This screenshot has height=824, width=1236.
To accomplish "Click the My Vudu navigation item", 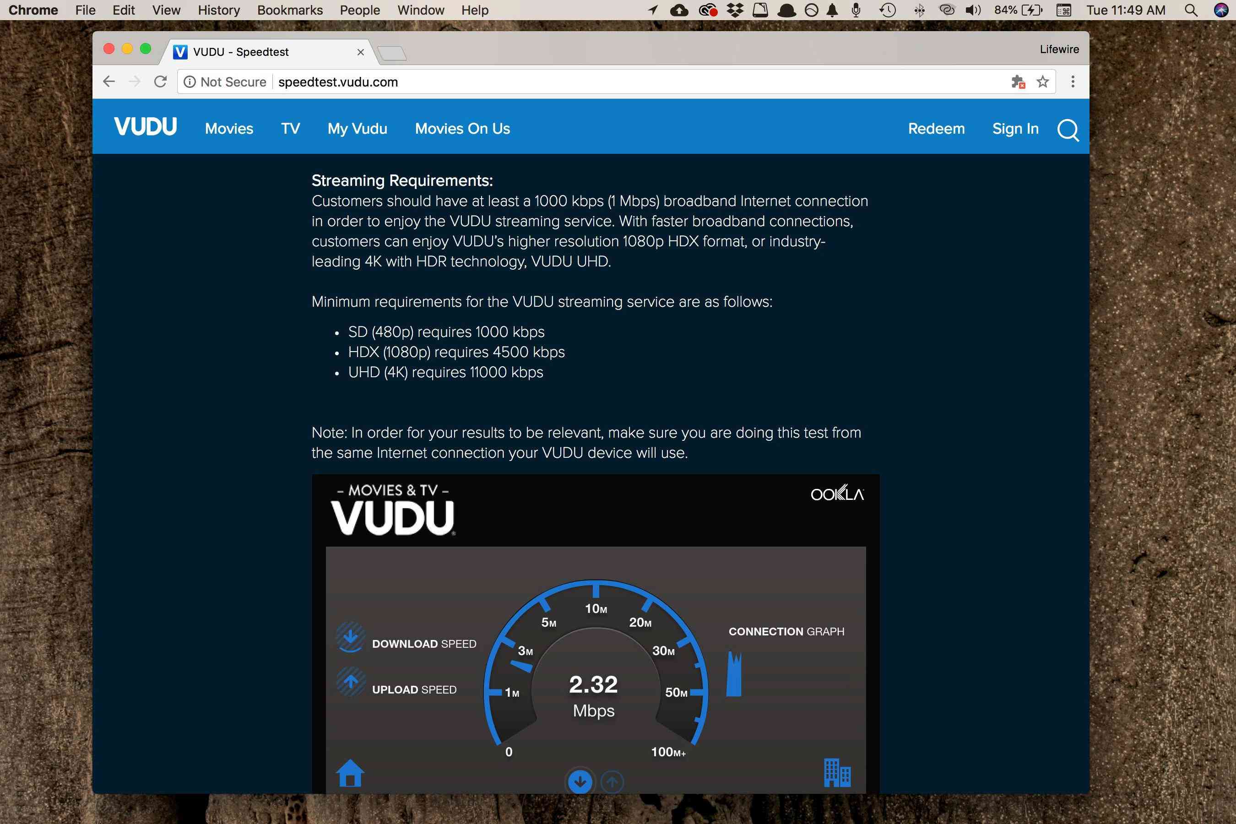I will 357,128.
